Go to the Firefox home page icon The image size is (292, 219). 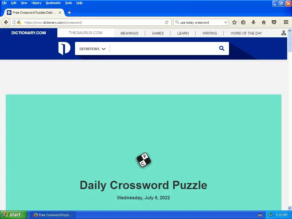(264, 22)
